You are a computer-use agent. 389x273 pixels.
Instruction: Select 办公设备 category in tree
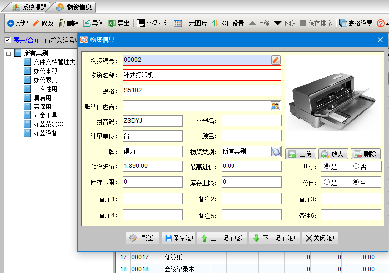(x=45, y=133)
